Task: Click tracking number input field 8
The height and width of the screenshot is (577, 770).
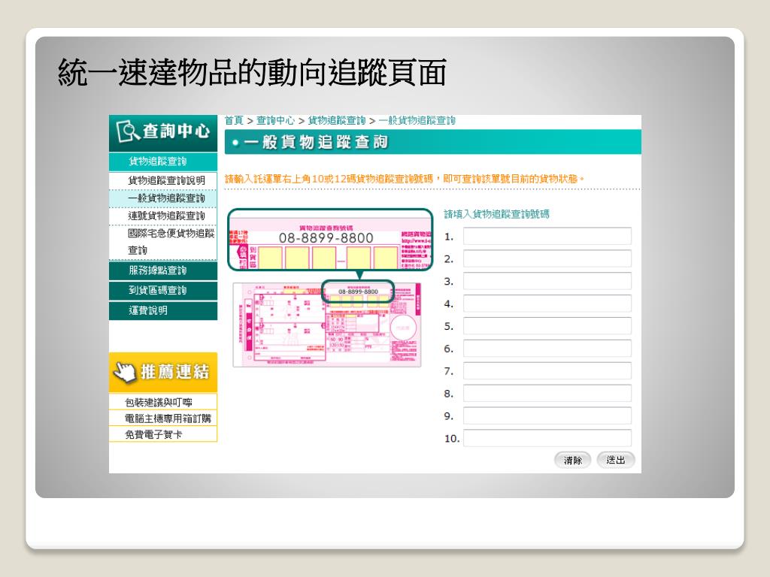Action: (x=547, y=393)
